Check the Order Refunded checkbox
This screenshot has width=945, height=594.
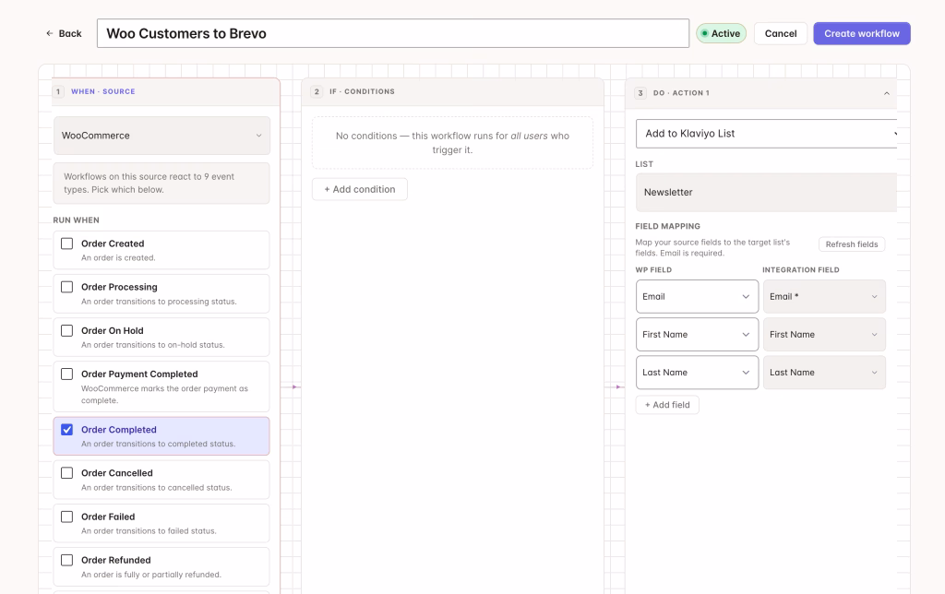click(x=66, y=560)
